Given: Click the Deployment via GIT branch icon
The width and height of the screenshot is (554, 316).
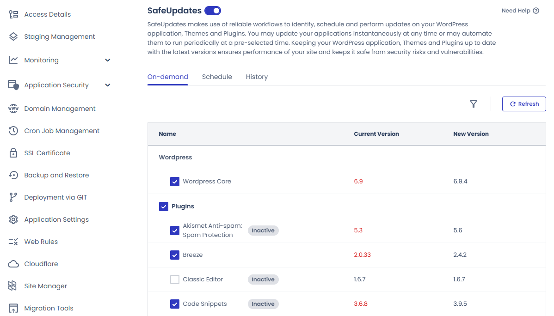Looking at the screenshot, I should [x=13, y=197].
